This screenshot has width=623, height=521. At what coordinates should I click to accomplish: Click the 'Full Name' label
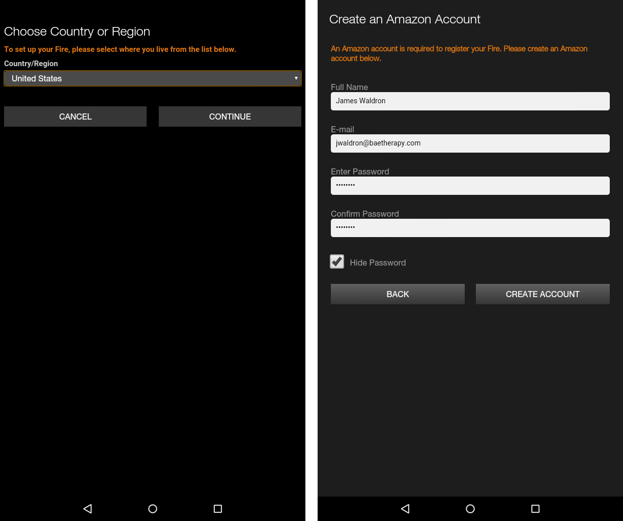click(x=349, y=87)
